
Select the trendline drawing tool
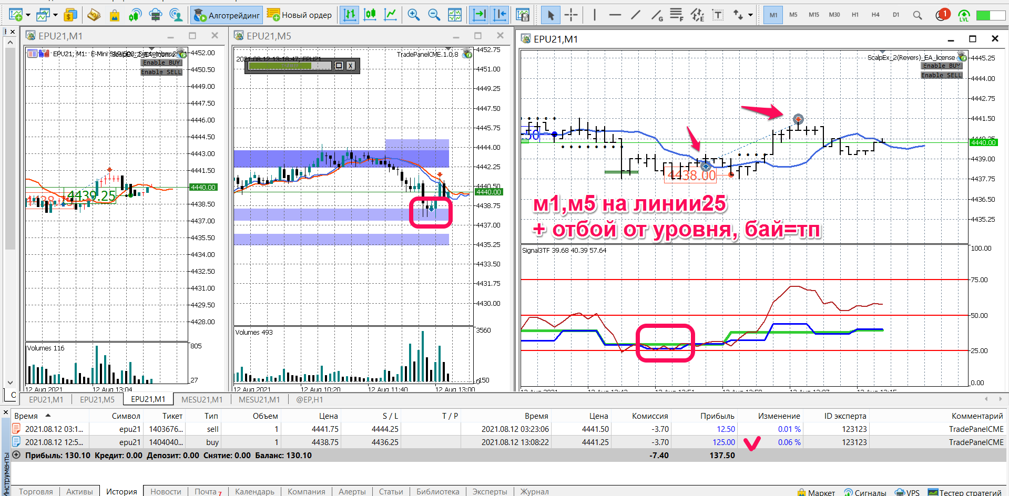click(x=636, y=15)
